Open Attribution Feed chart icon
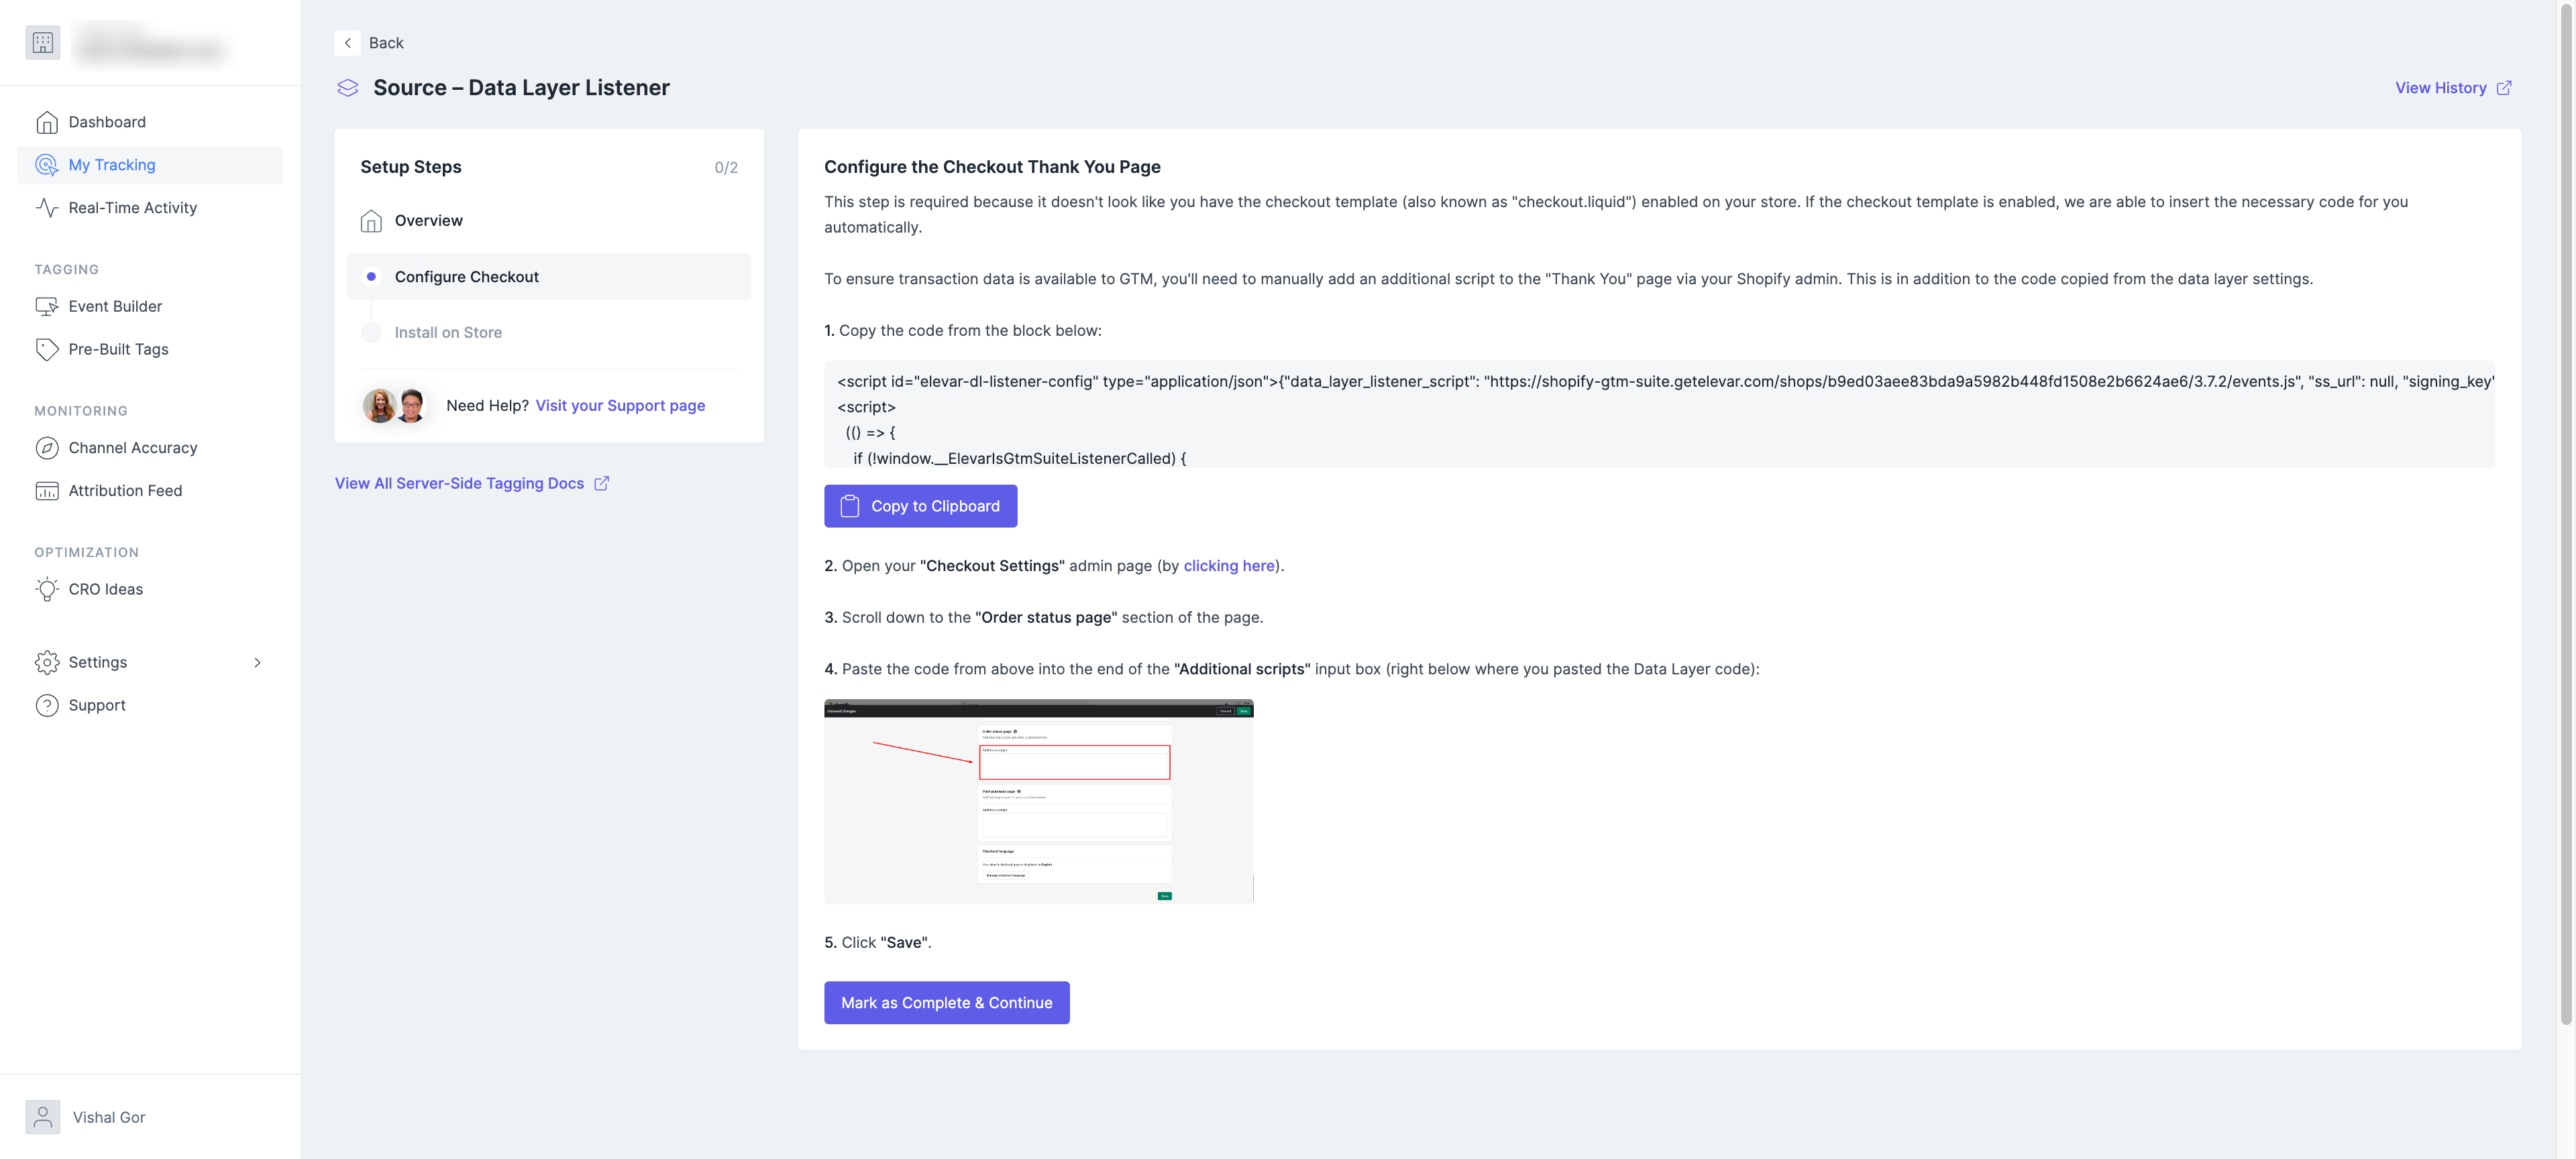Screen dimensions: 2576x1159 coord(47,491)
